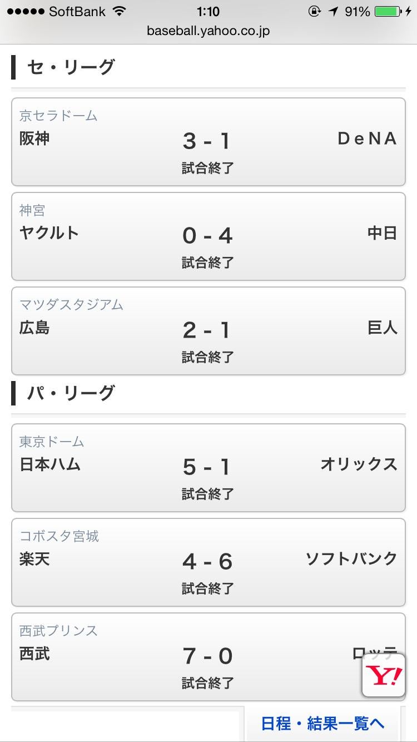Viewport: 417px width, 742px height.
Task: Open the 広島 vs 巨人 game card
Action: 208,331
